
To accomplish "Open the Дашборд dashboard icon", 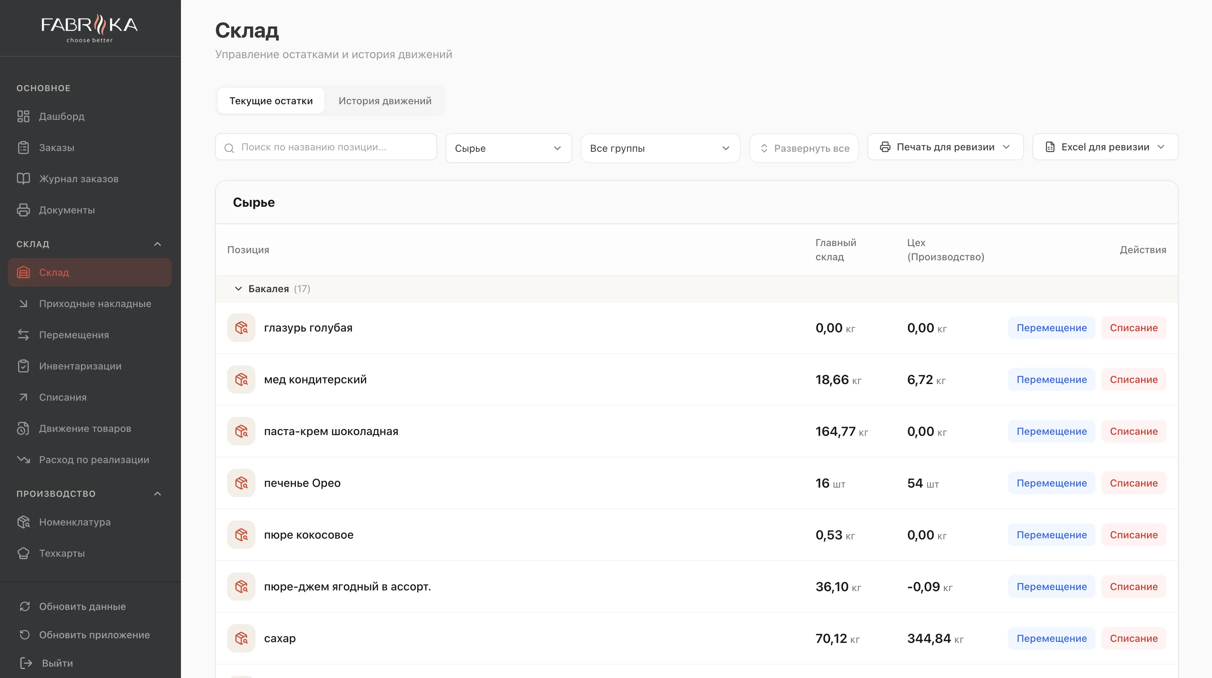I will 23,116.
